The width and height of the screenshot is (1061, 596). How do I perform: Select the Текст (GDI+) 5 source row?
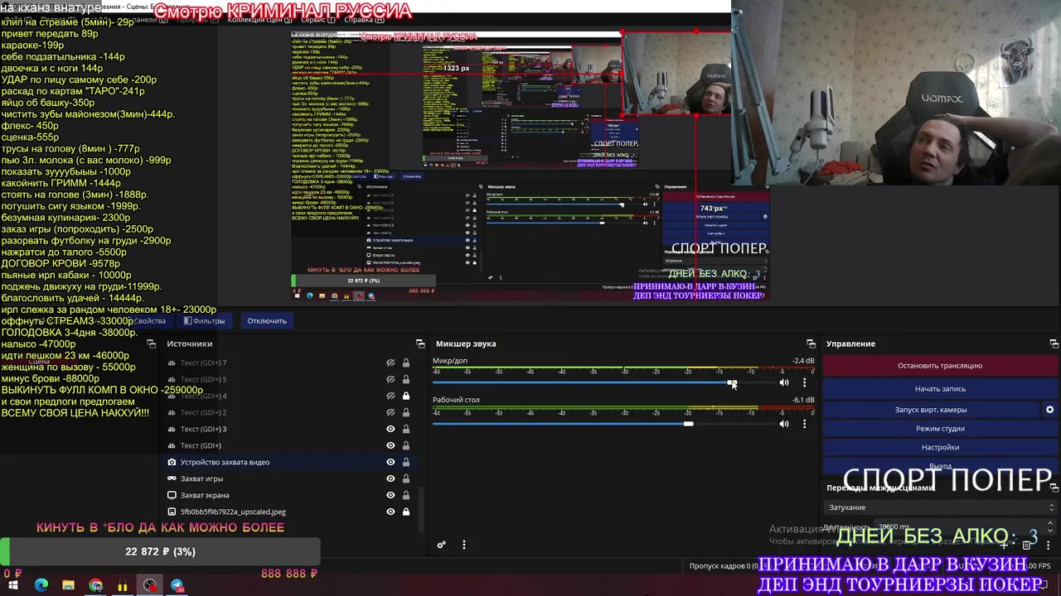pyautogui.click(x=289, y=379)
